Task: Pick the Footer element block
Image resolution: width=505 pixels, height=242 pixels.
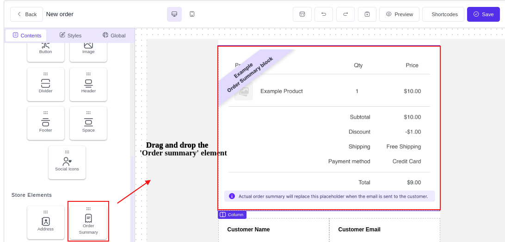Action: [45, 123]
